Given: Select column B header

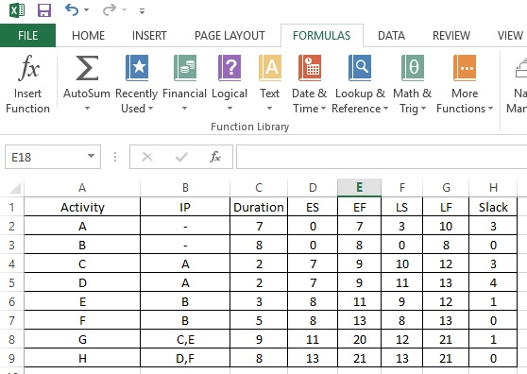Looking at the screenshot, I should tap(185, 188).
